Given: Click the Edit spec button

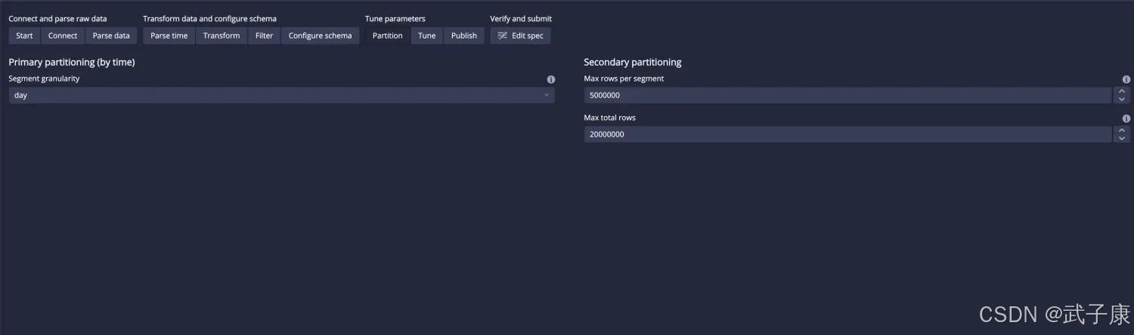Looking at the screenshot, I should 520,35.
